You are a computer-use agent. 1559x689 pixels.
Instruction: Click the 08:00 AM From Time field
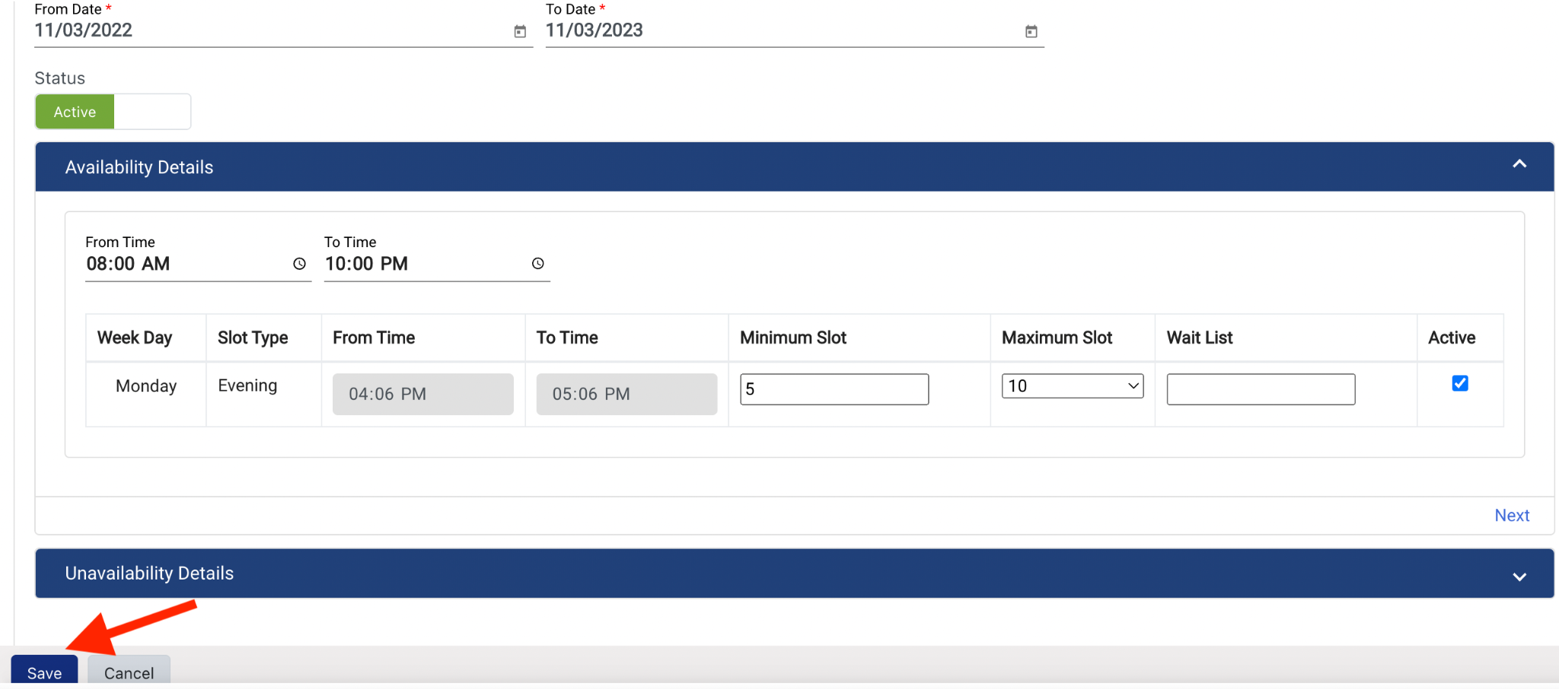183,264
